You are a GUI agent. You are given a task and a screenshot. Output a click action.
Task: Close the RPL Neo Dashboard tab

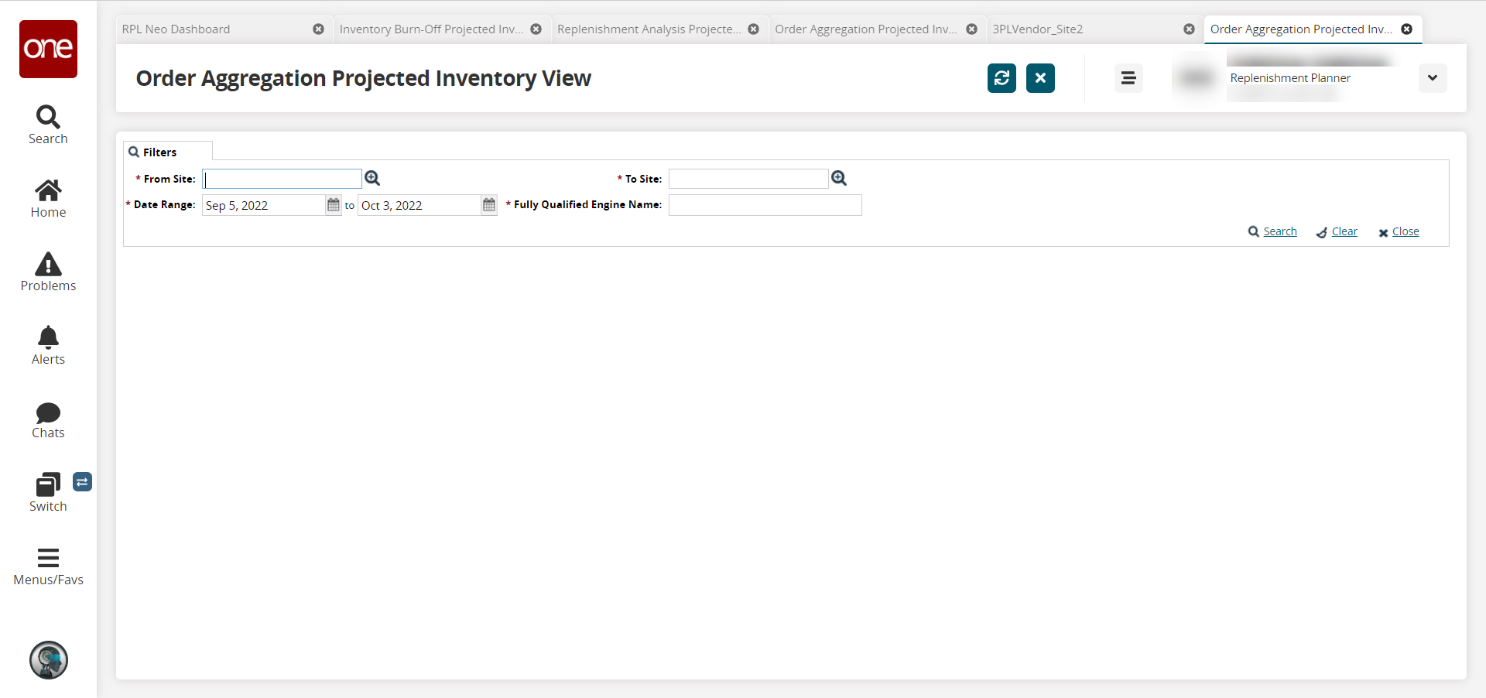318,29
